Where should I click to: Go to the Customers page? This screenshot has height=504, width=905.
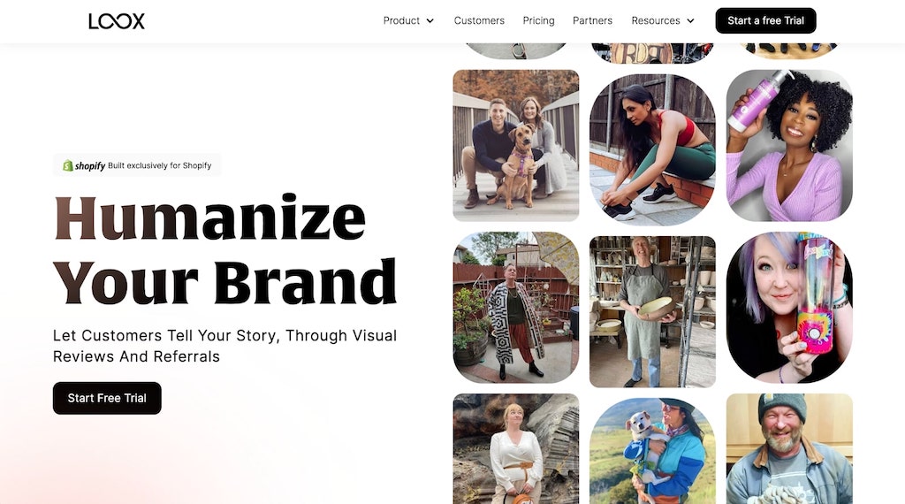pyautogui.click(x=479, y=21)
